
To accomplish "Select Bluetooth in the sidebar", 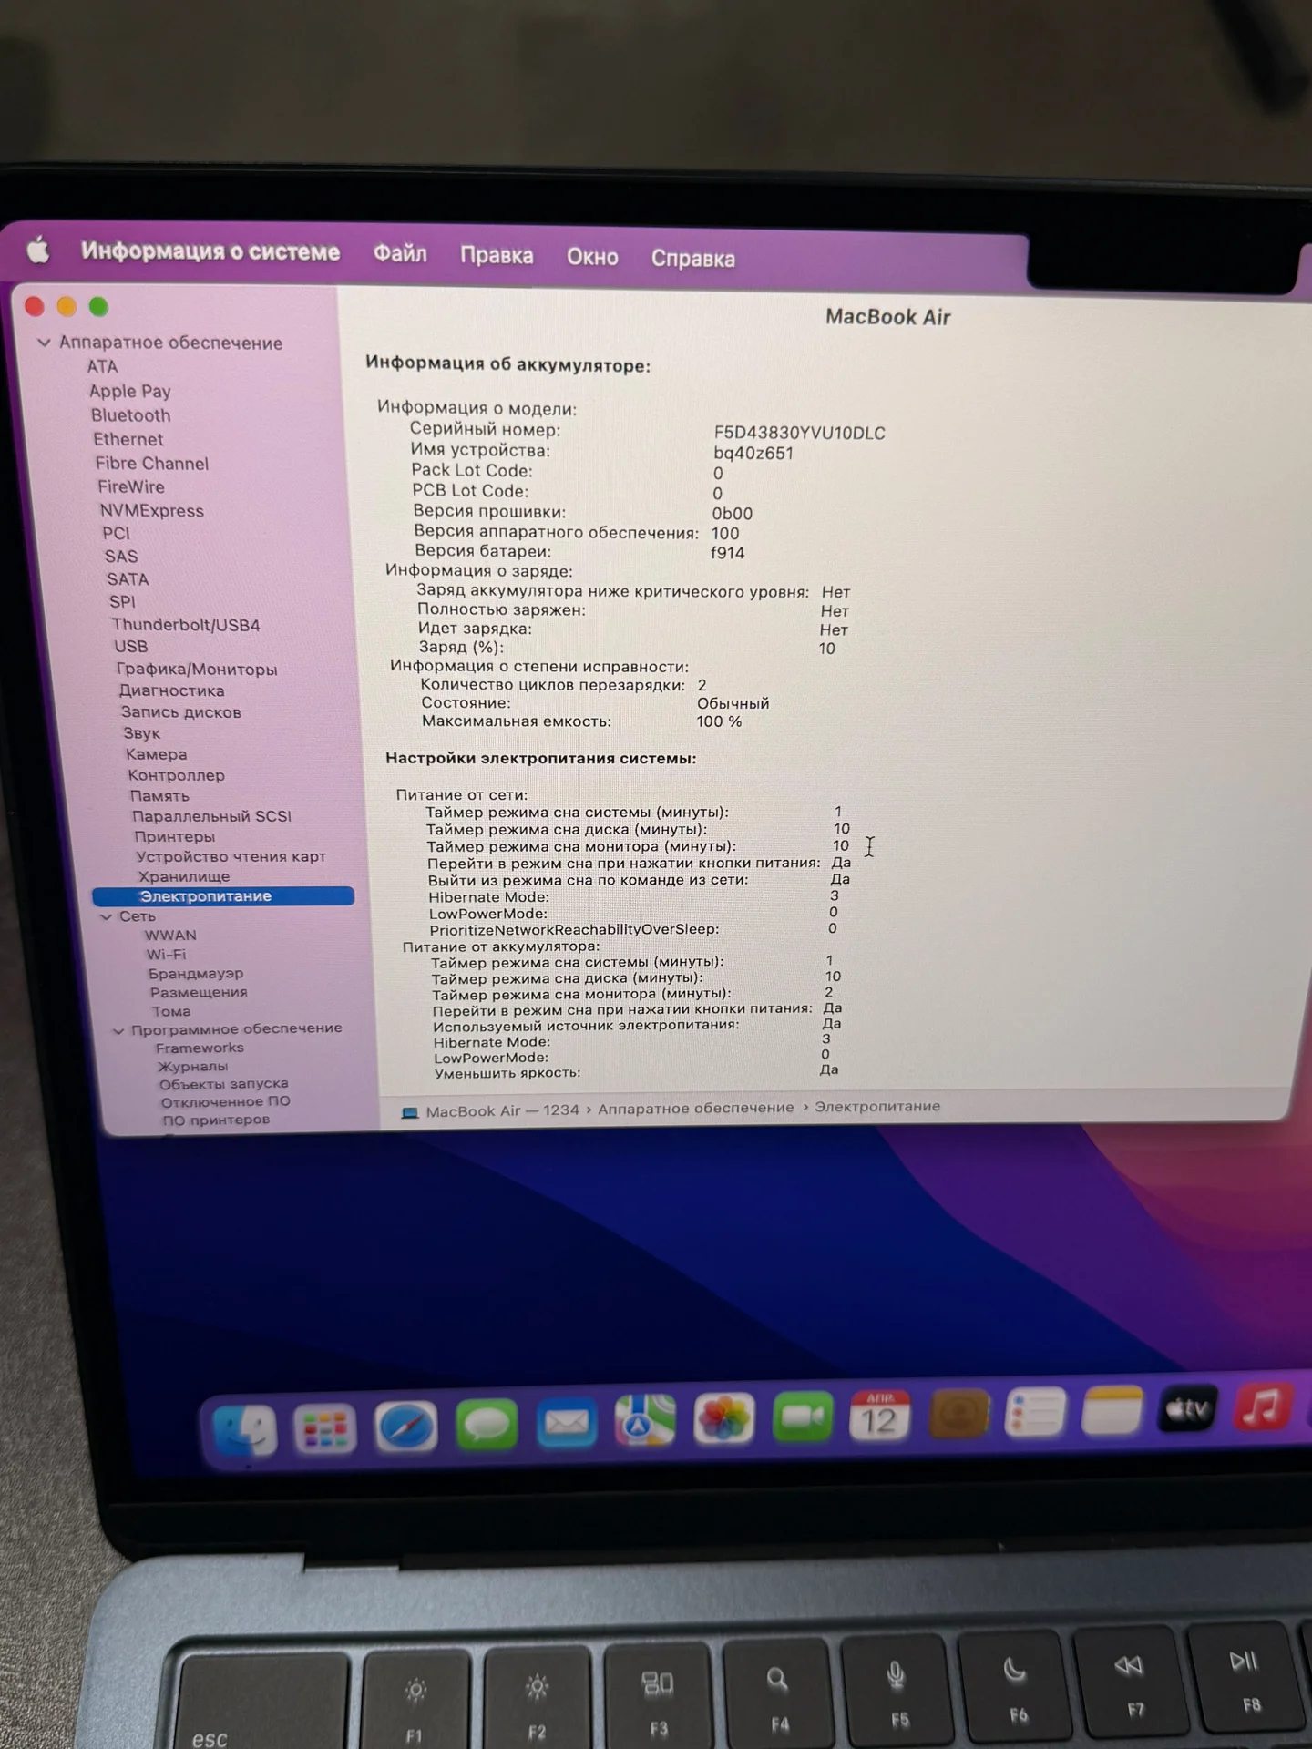I will pos(130,415).
